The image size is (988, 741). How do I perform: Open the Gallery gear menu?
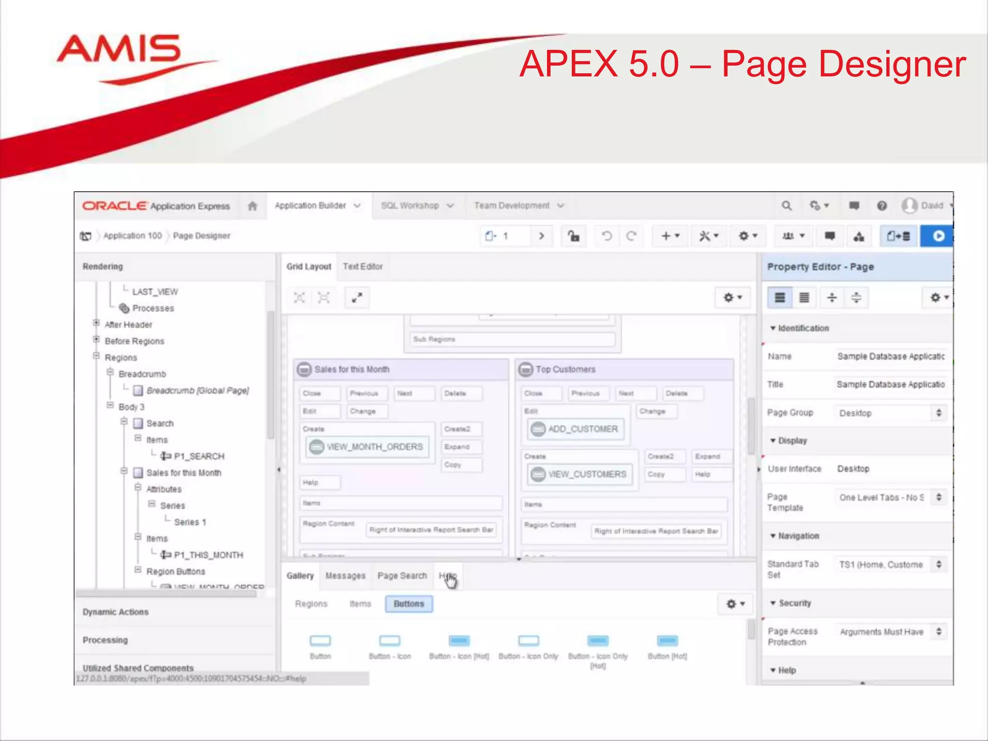[736, 604]
